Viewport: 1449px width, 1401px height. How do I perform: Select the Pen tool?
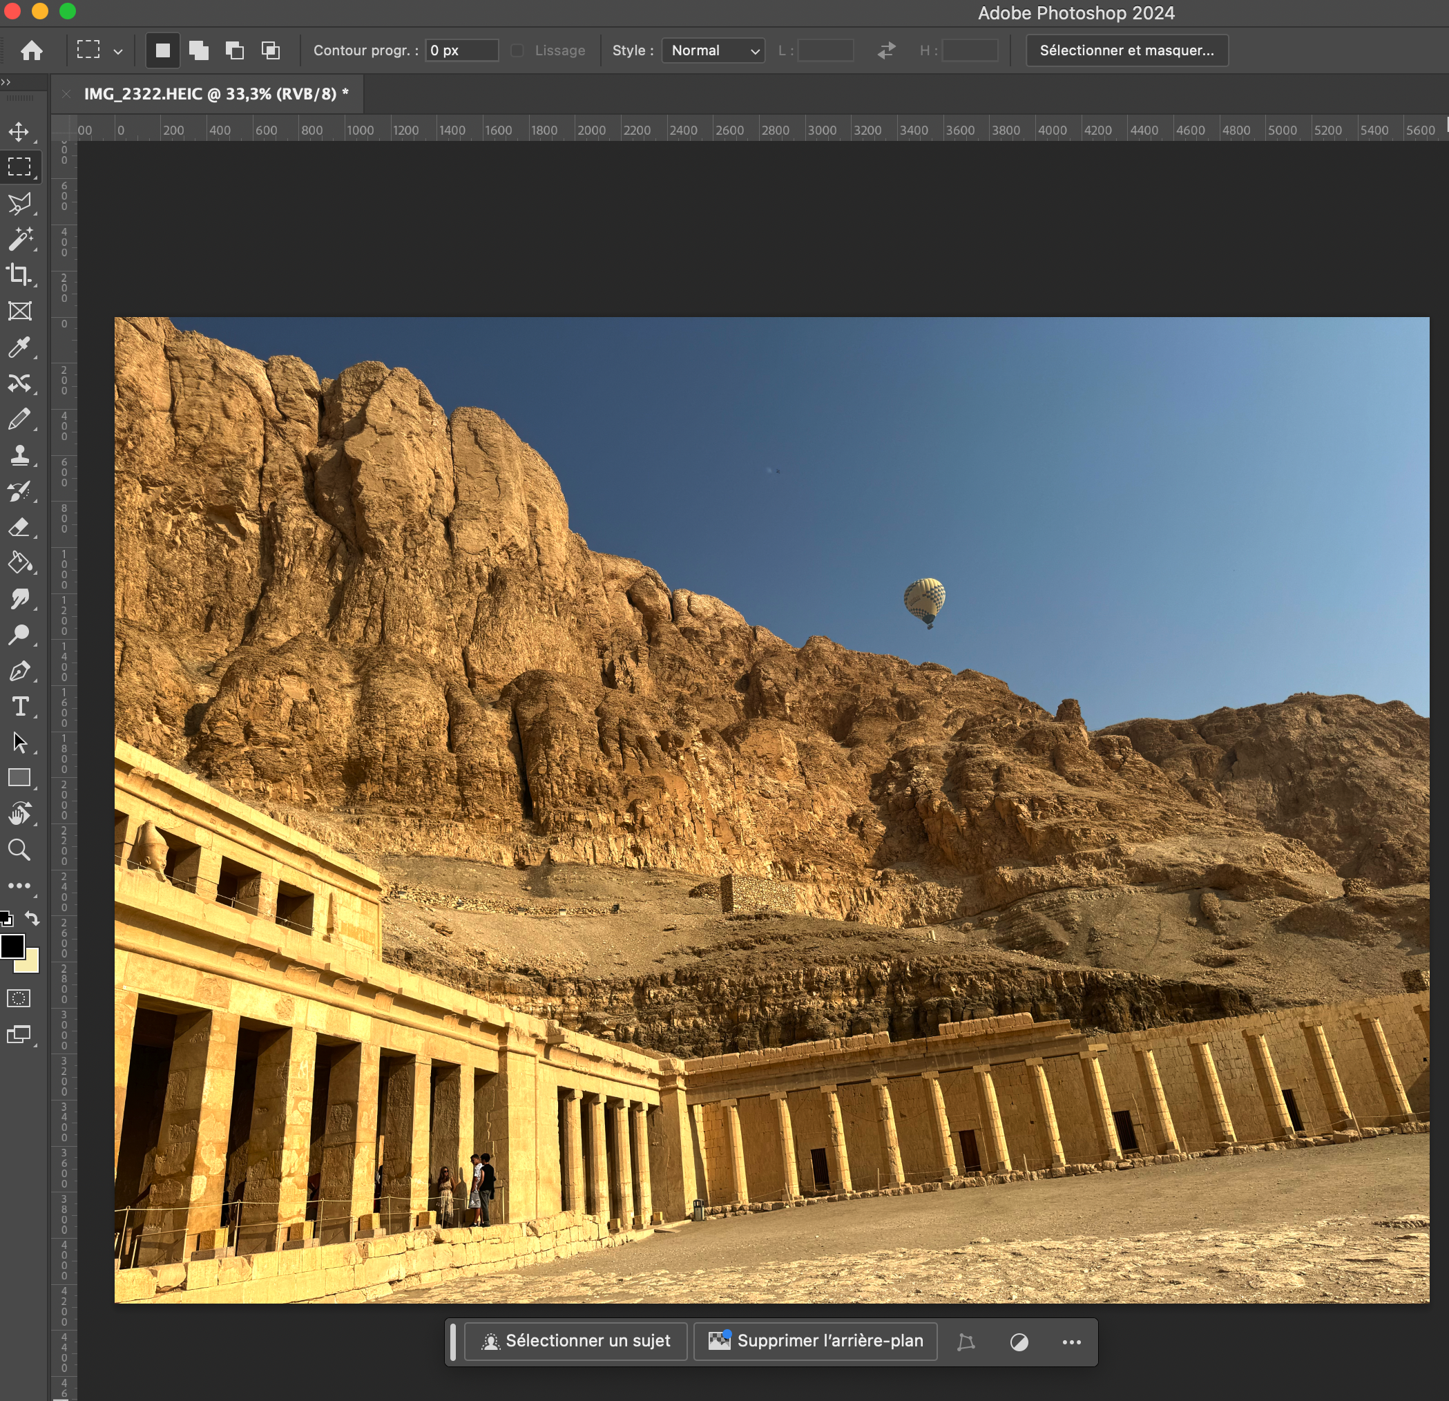[19, 671]
